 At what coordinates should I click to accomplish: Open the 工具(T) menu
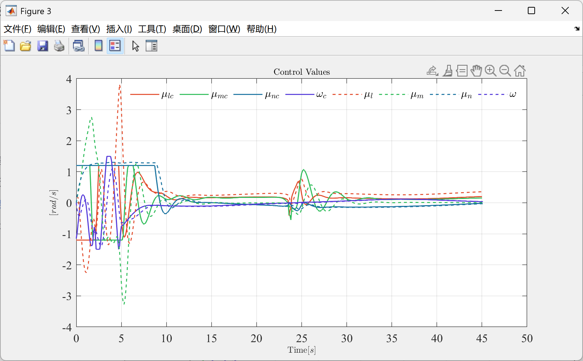(153, 29)
